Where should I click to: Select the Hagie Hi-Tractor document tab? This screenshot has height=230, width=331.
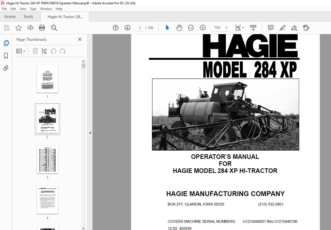65,17
